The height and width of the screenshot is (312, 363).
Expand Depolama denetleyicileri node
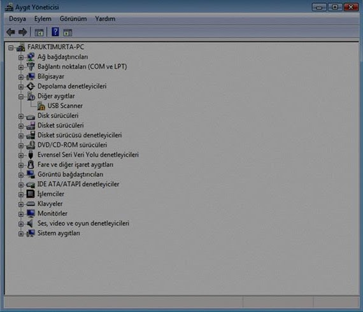[x=21, y=87]
